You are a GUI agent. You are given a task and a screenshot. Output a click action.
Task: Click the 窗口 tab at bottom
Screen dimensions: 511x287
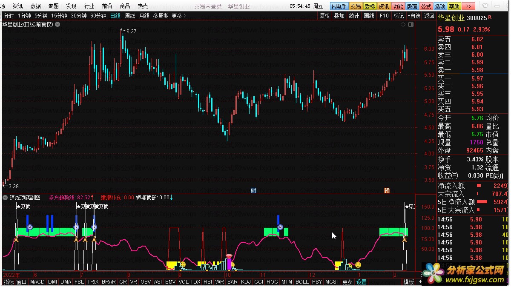click(x=21, y=282)
